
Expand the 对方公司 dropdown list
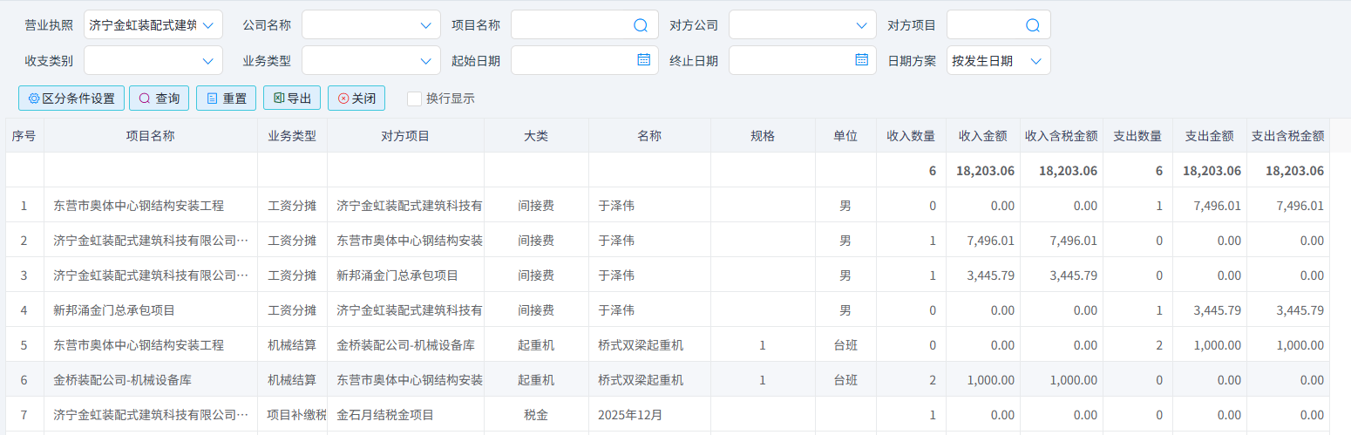pyautogui.click(x=803, y=25)
